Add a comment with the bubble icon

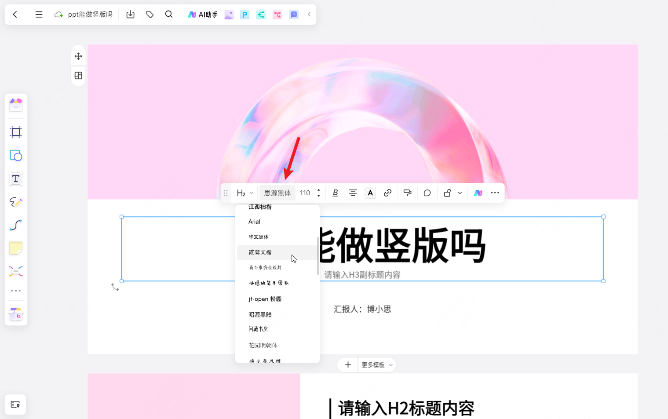(x=427, y=193)
